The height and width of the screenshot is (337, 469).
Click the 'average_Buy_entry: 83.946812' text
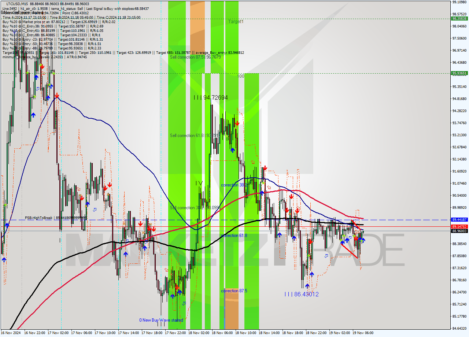tap(219, 52)
